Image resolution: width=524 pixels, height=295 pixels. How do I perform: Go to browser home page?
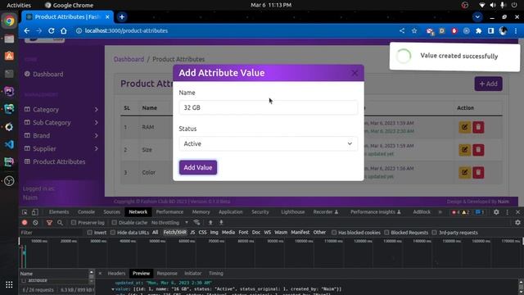pos(64,31)
